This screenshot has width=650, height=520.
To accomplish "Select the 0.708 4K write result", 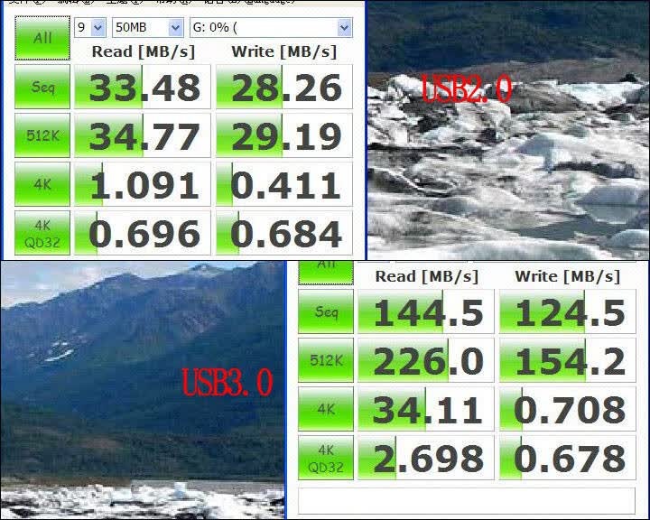I will [x=568, y=409].
